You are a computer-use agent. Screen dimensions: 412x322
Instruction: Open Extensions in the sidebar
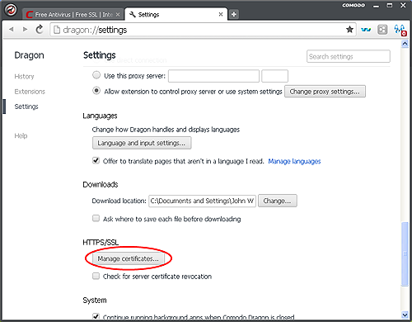pos(30,92)
